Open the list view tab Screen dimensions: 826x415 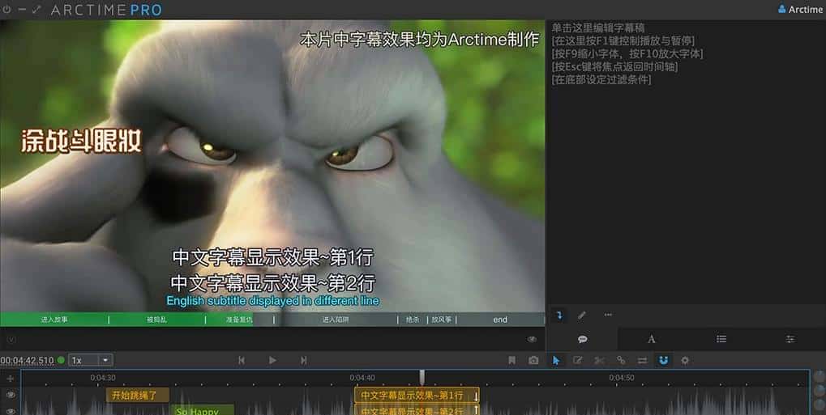(721, 339)
